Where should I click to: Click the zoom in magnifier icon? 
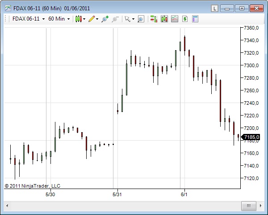105,19
